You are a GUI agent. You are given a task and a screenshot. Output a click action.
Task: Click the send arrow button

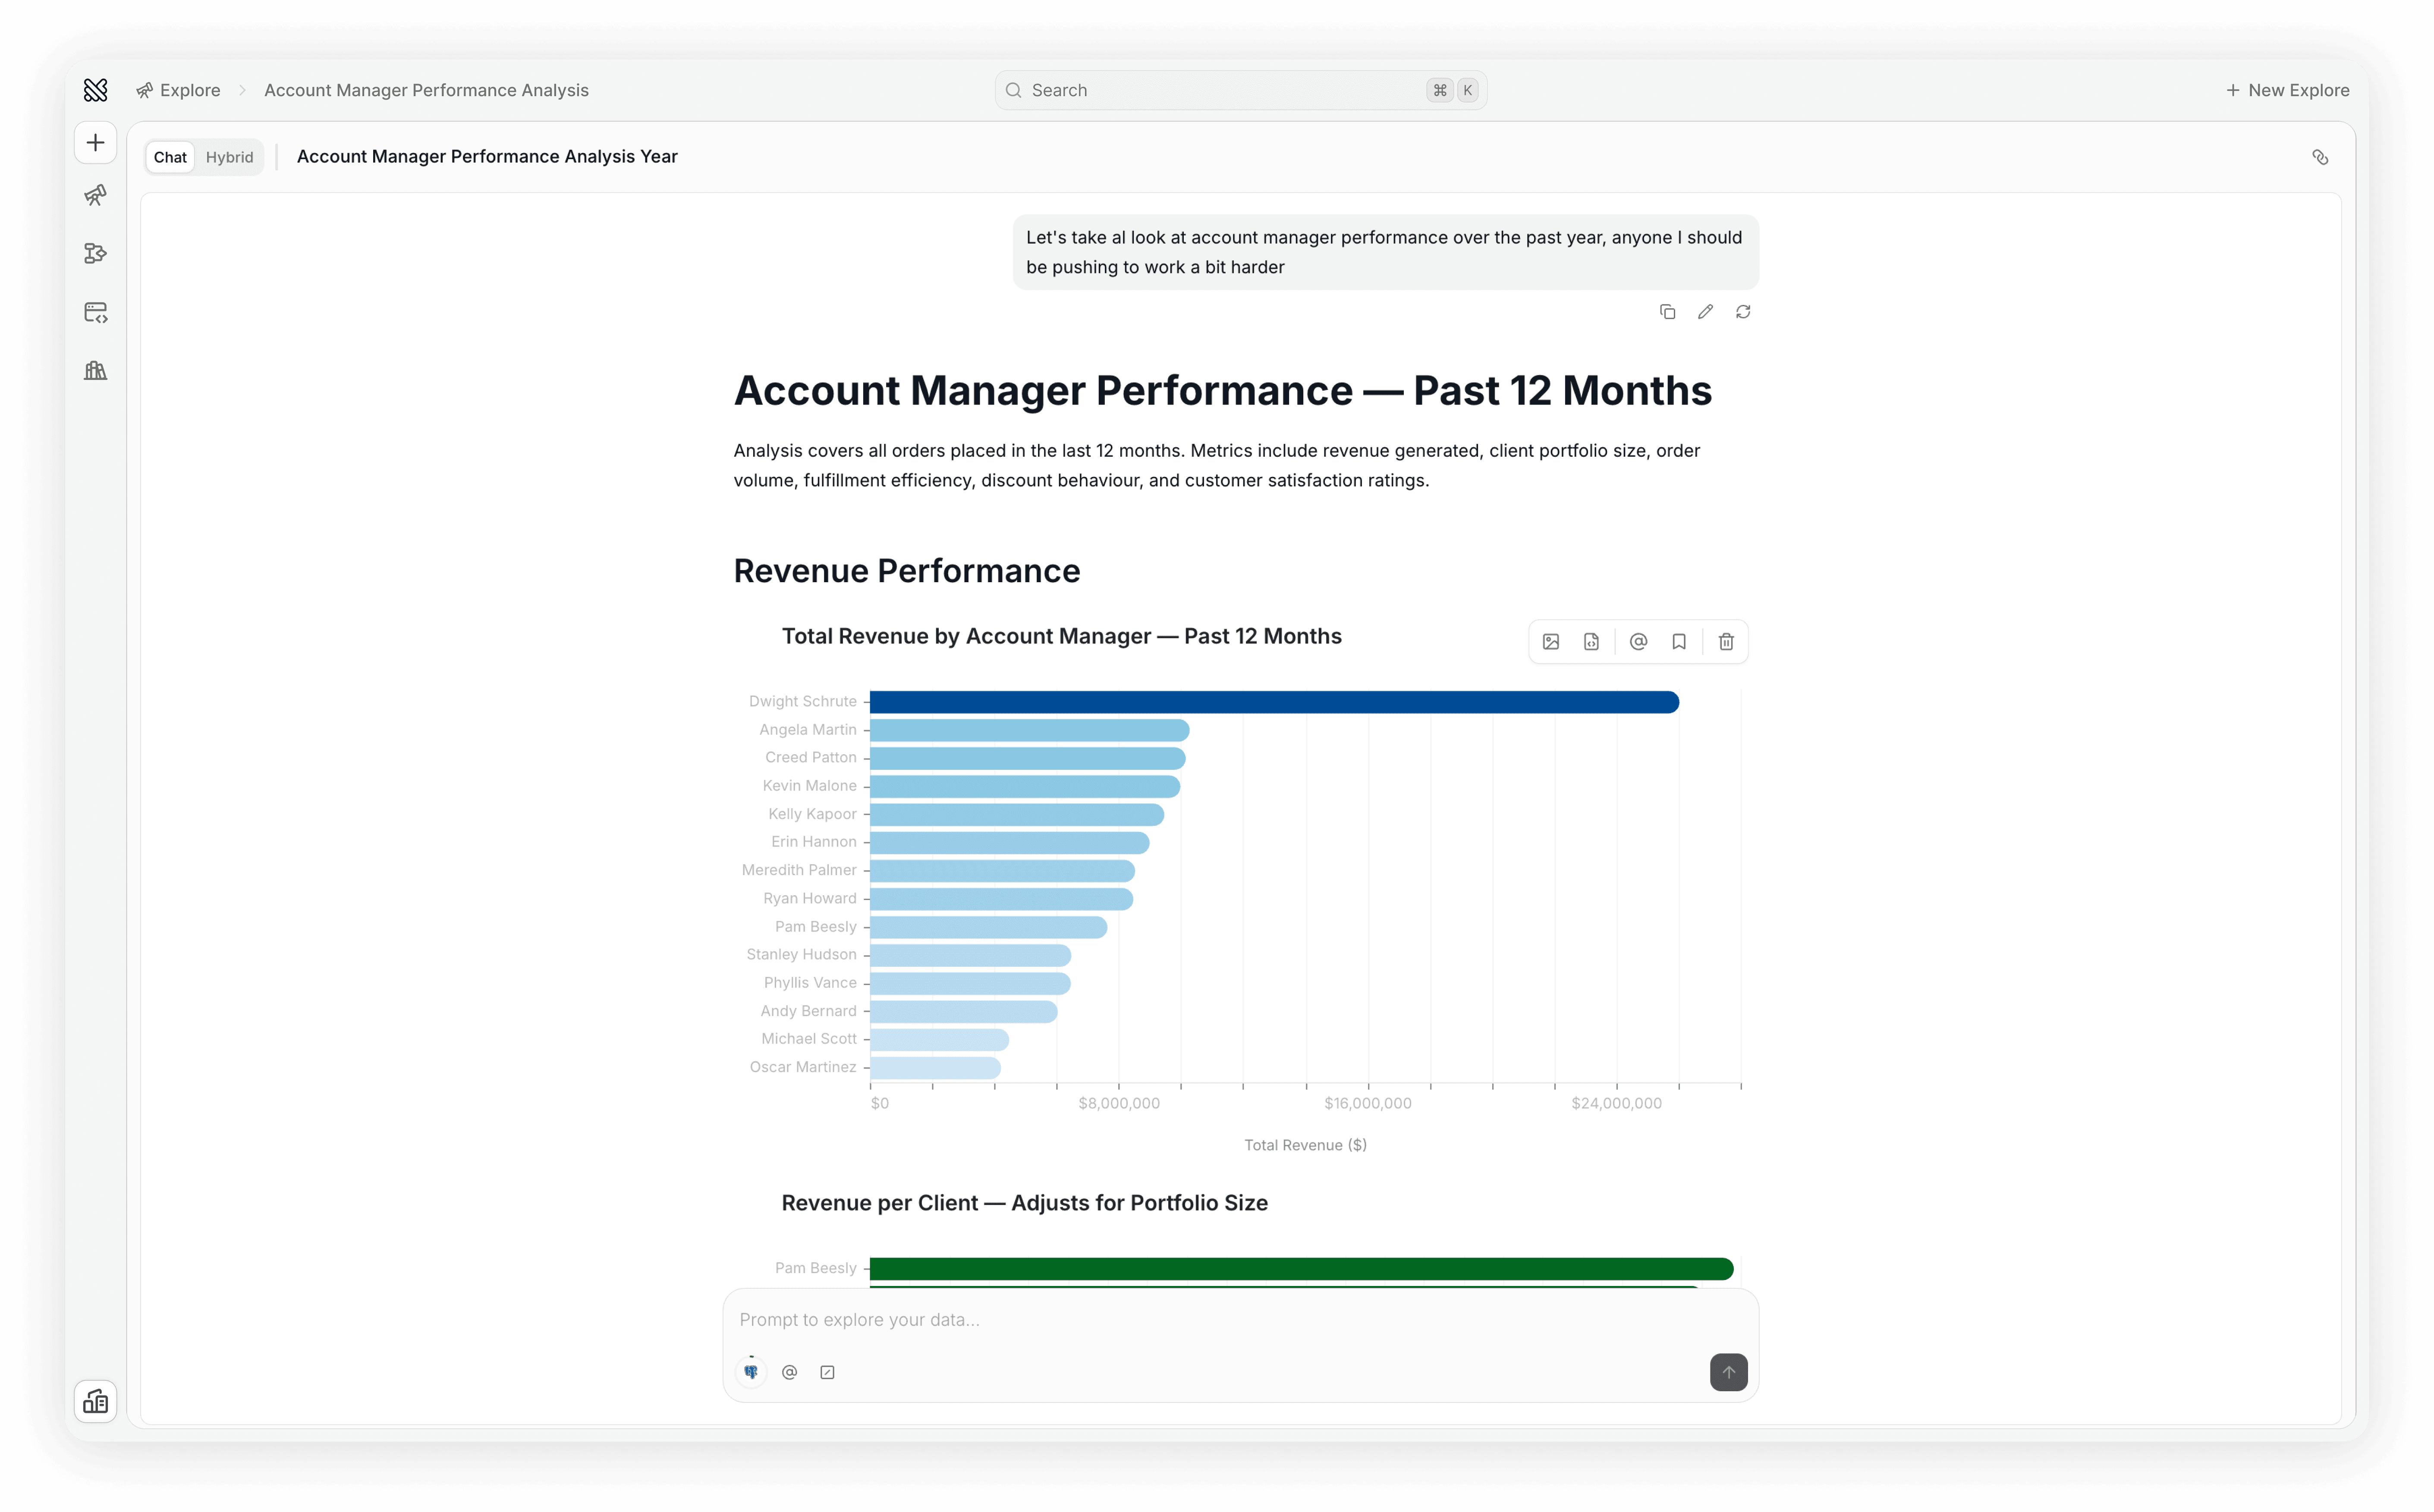pyautogui.click(x=1728, y=1372)
